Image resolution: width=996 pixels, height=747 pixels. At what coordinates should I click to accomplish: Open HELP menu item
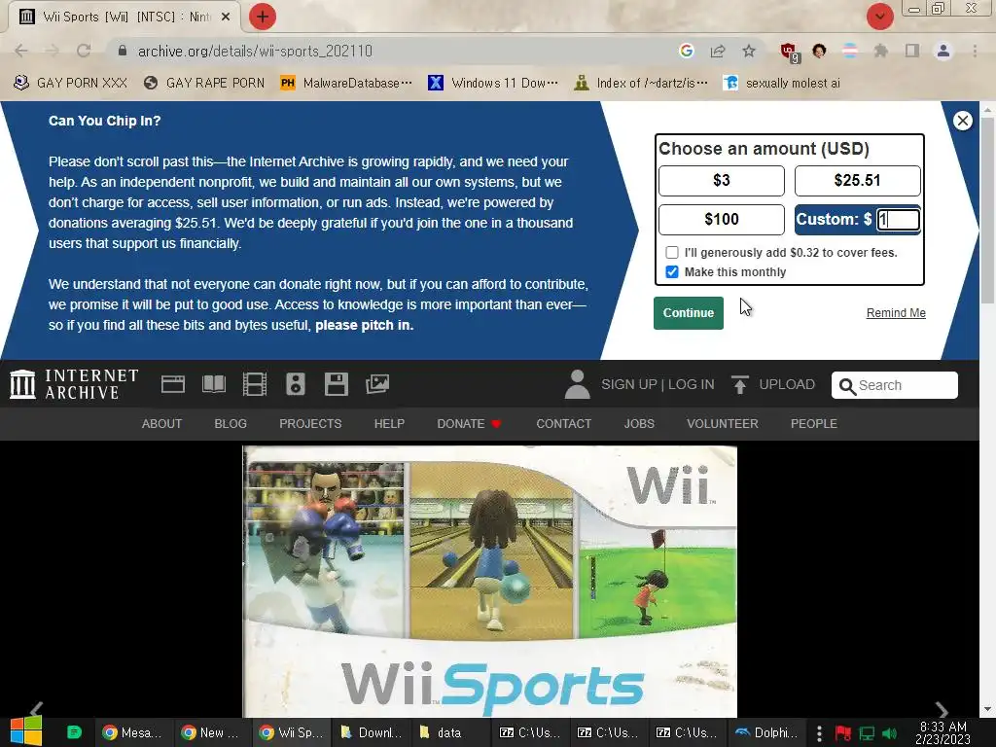click(389, 424)
